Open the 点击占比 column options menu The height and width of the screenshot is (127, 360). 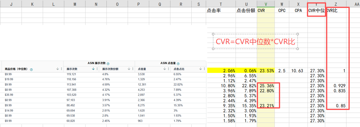tap(204, 69)
